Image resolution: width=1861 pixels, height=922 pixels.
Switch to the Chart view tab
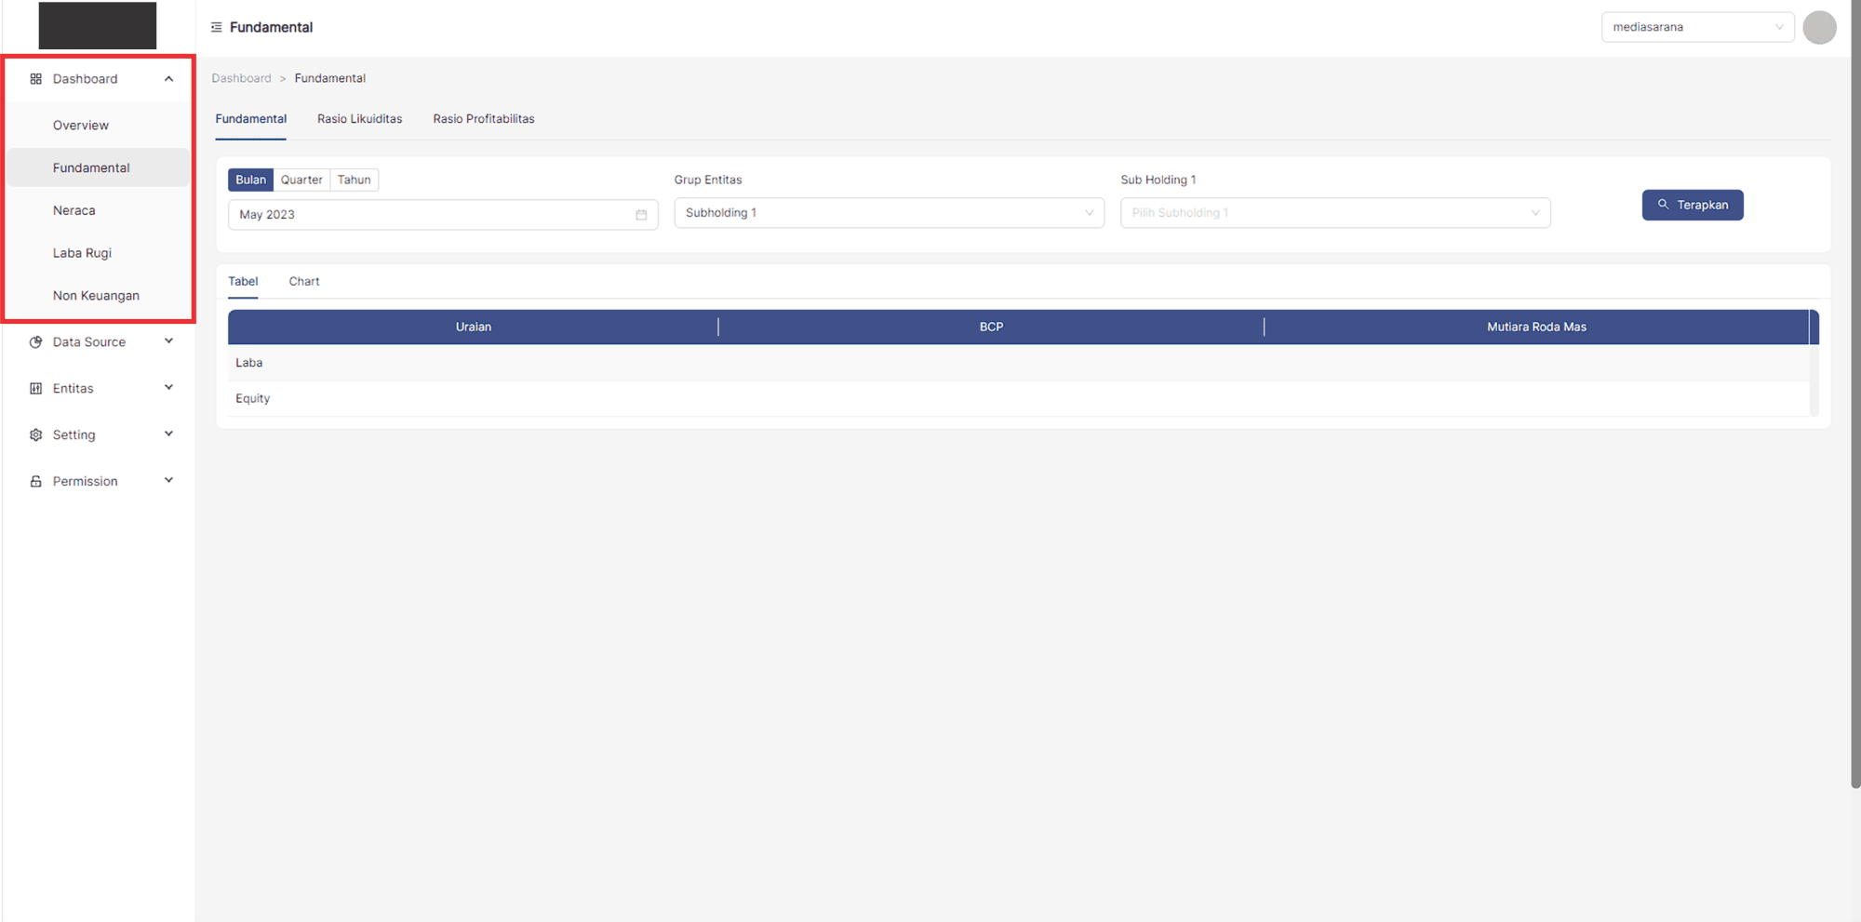point(303,281)
